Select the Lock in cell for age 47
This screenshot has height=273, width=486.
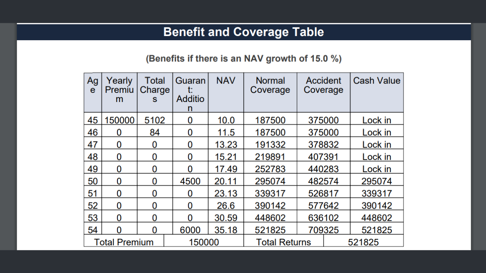(x=377, y=144)
